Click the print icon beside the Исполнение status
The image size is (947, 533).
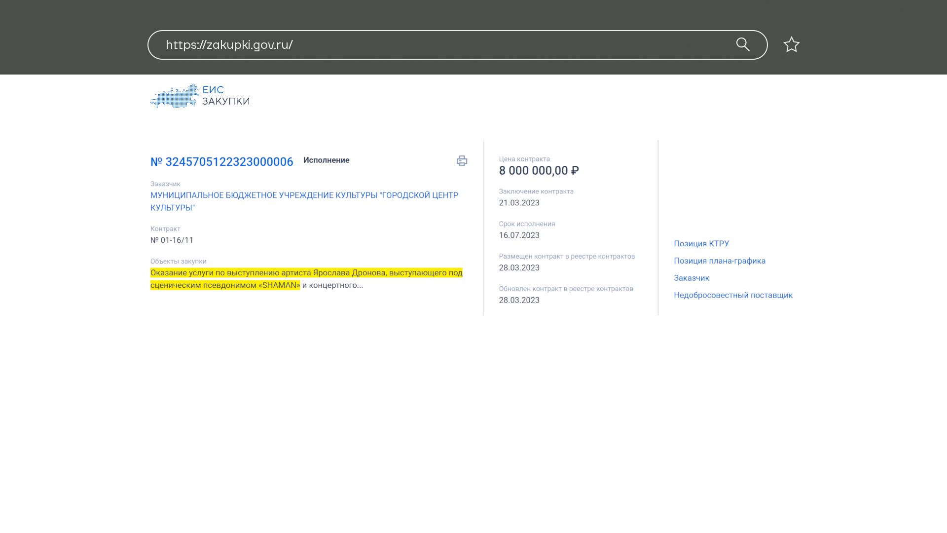462,161
